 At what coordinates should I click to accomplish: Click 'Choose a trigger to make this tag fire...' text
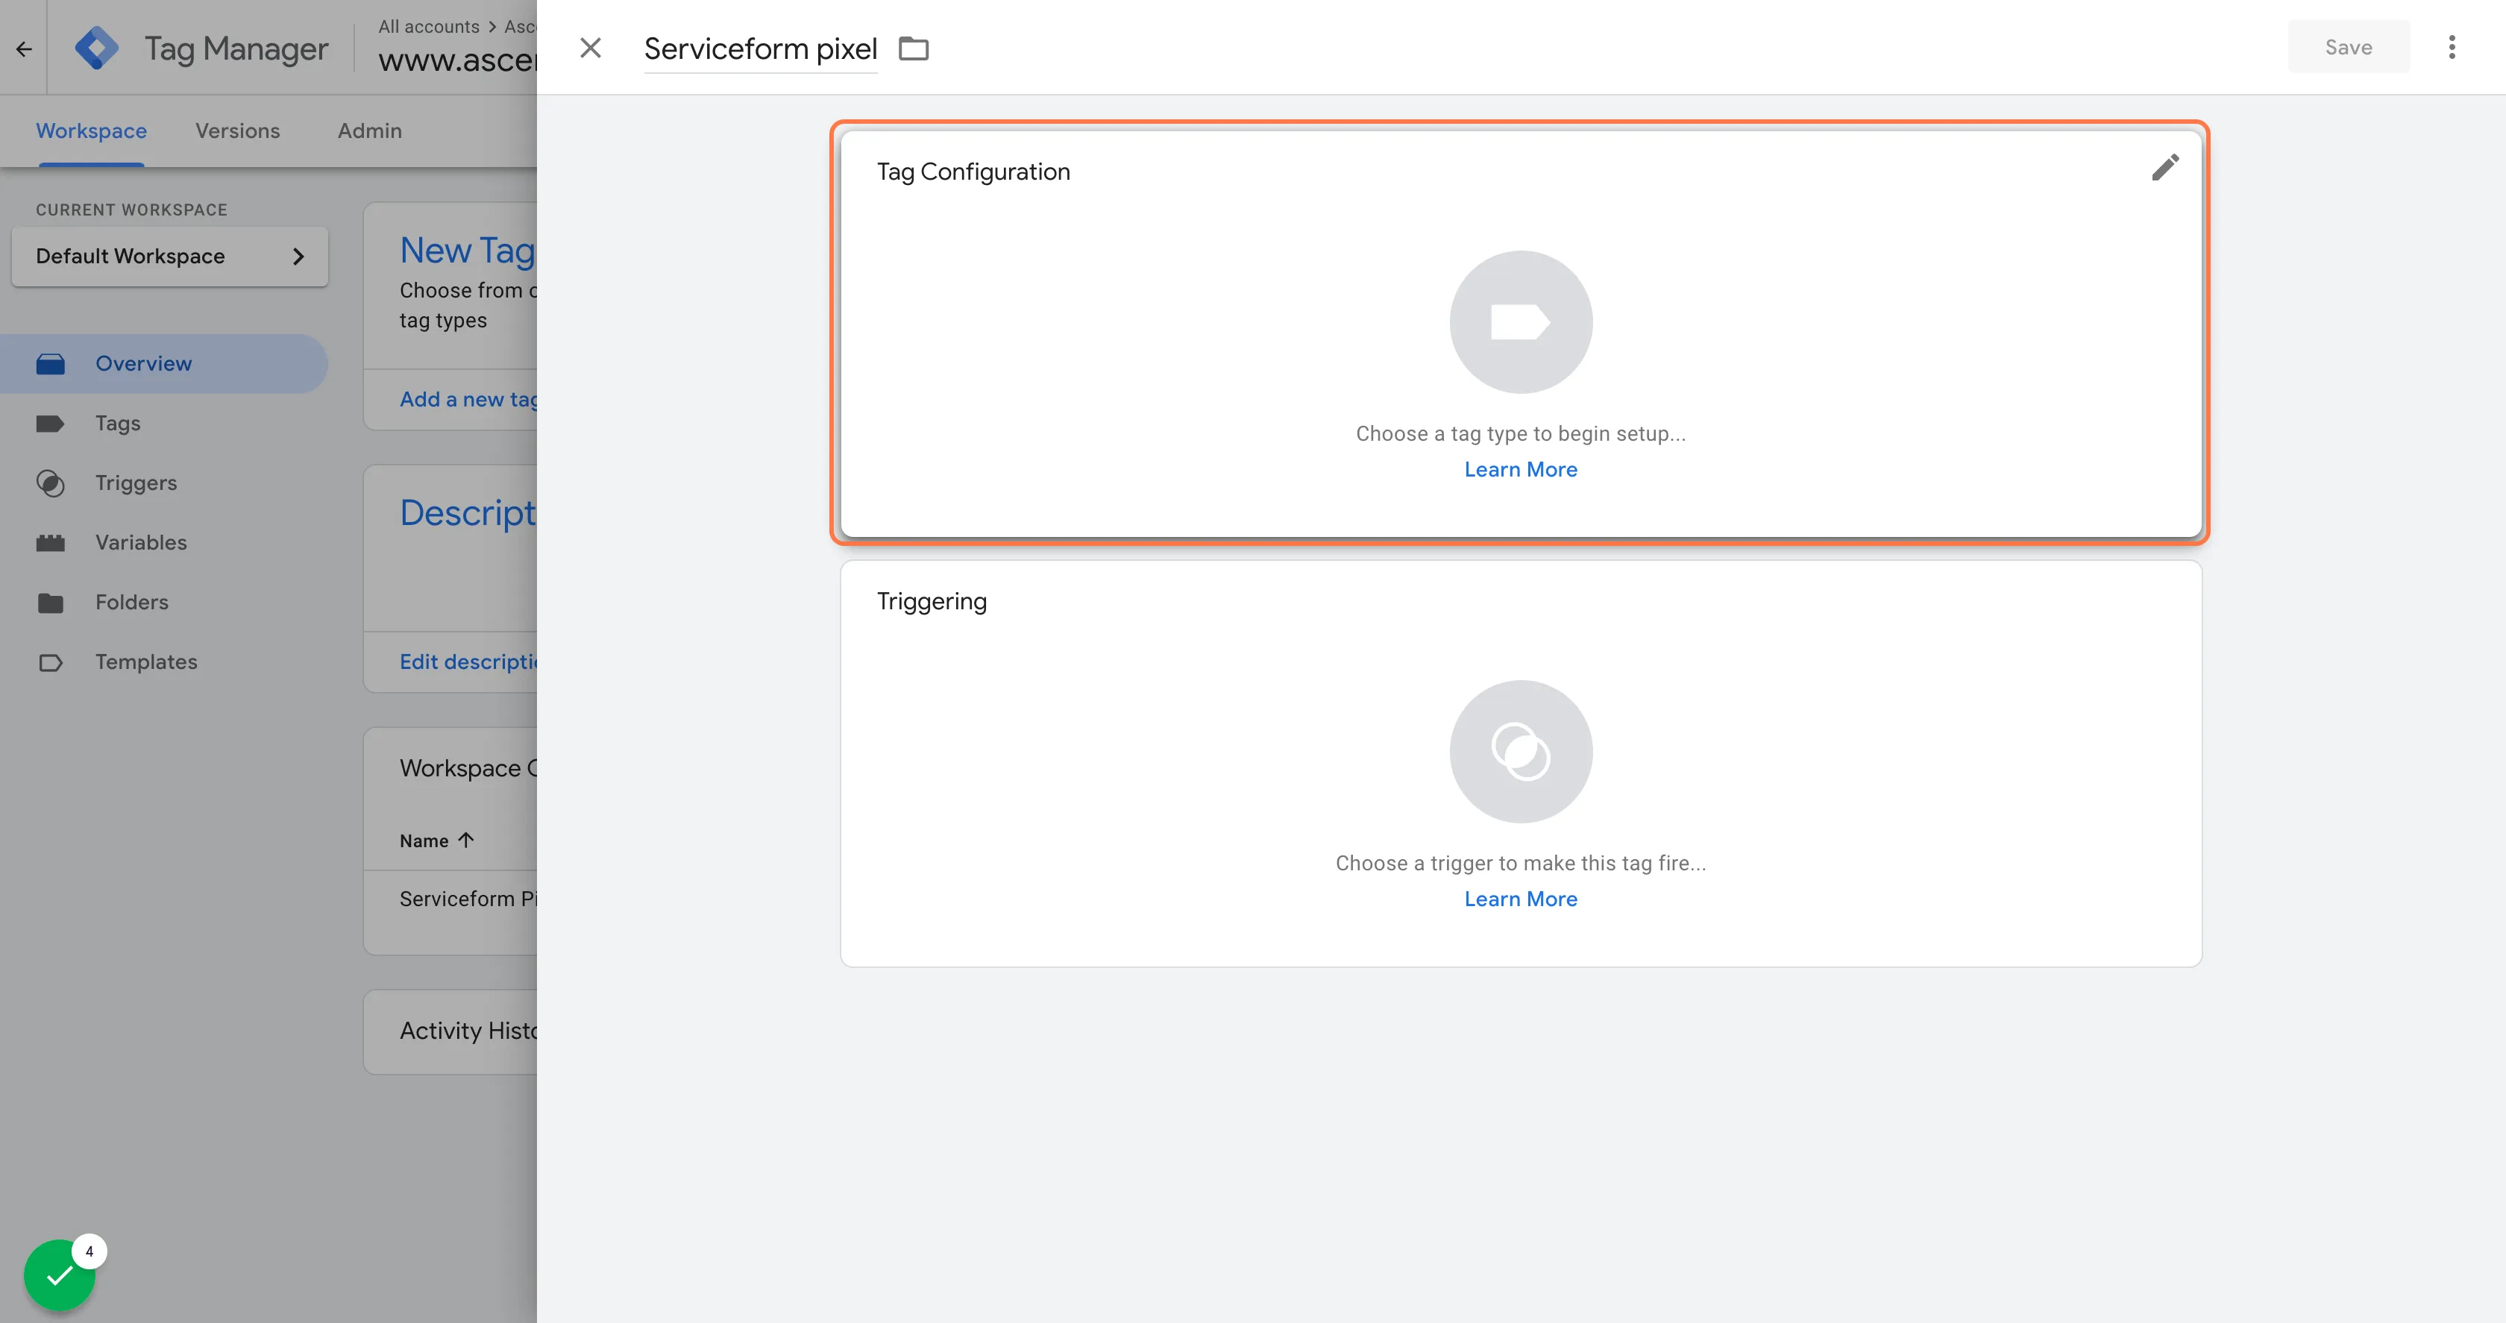click(1521, 863)
